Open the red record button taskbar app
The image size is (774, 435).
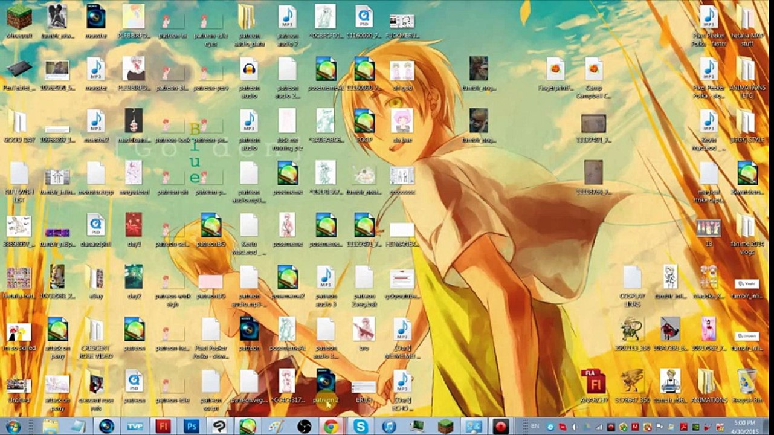pos(500,427)
